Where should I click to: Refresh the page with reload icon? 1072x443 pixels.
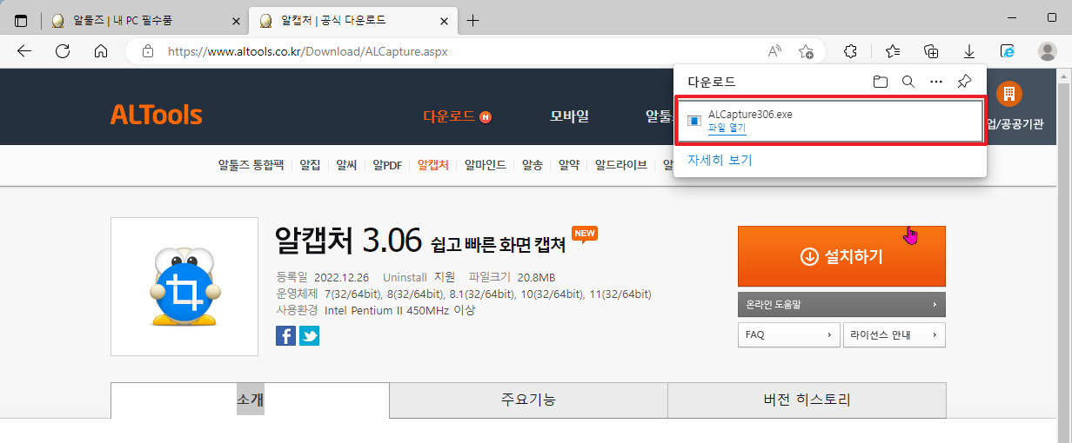[x=63, y=51]
